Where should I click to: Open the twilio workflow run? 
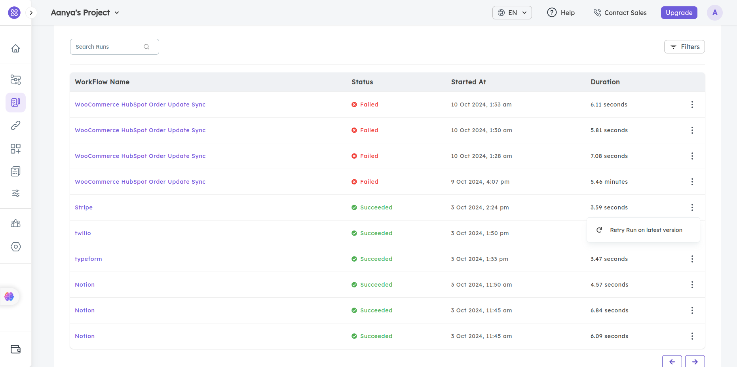[x=83, y=233]
